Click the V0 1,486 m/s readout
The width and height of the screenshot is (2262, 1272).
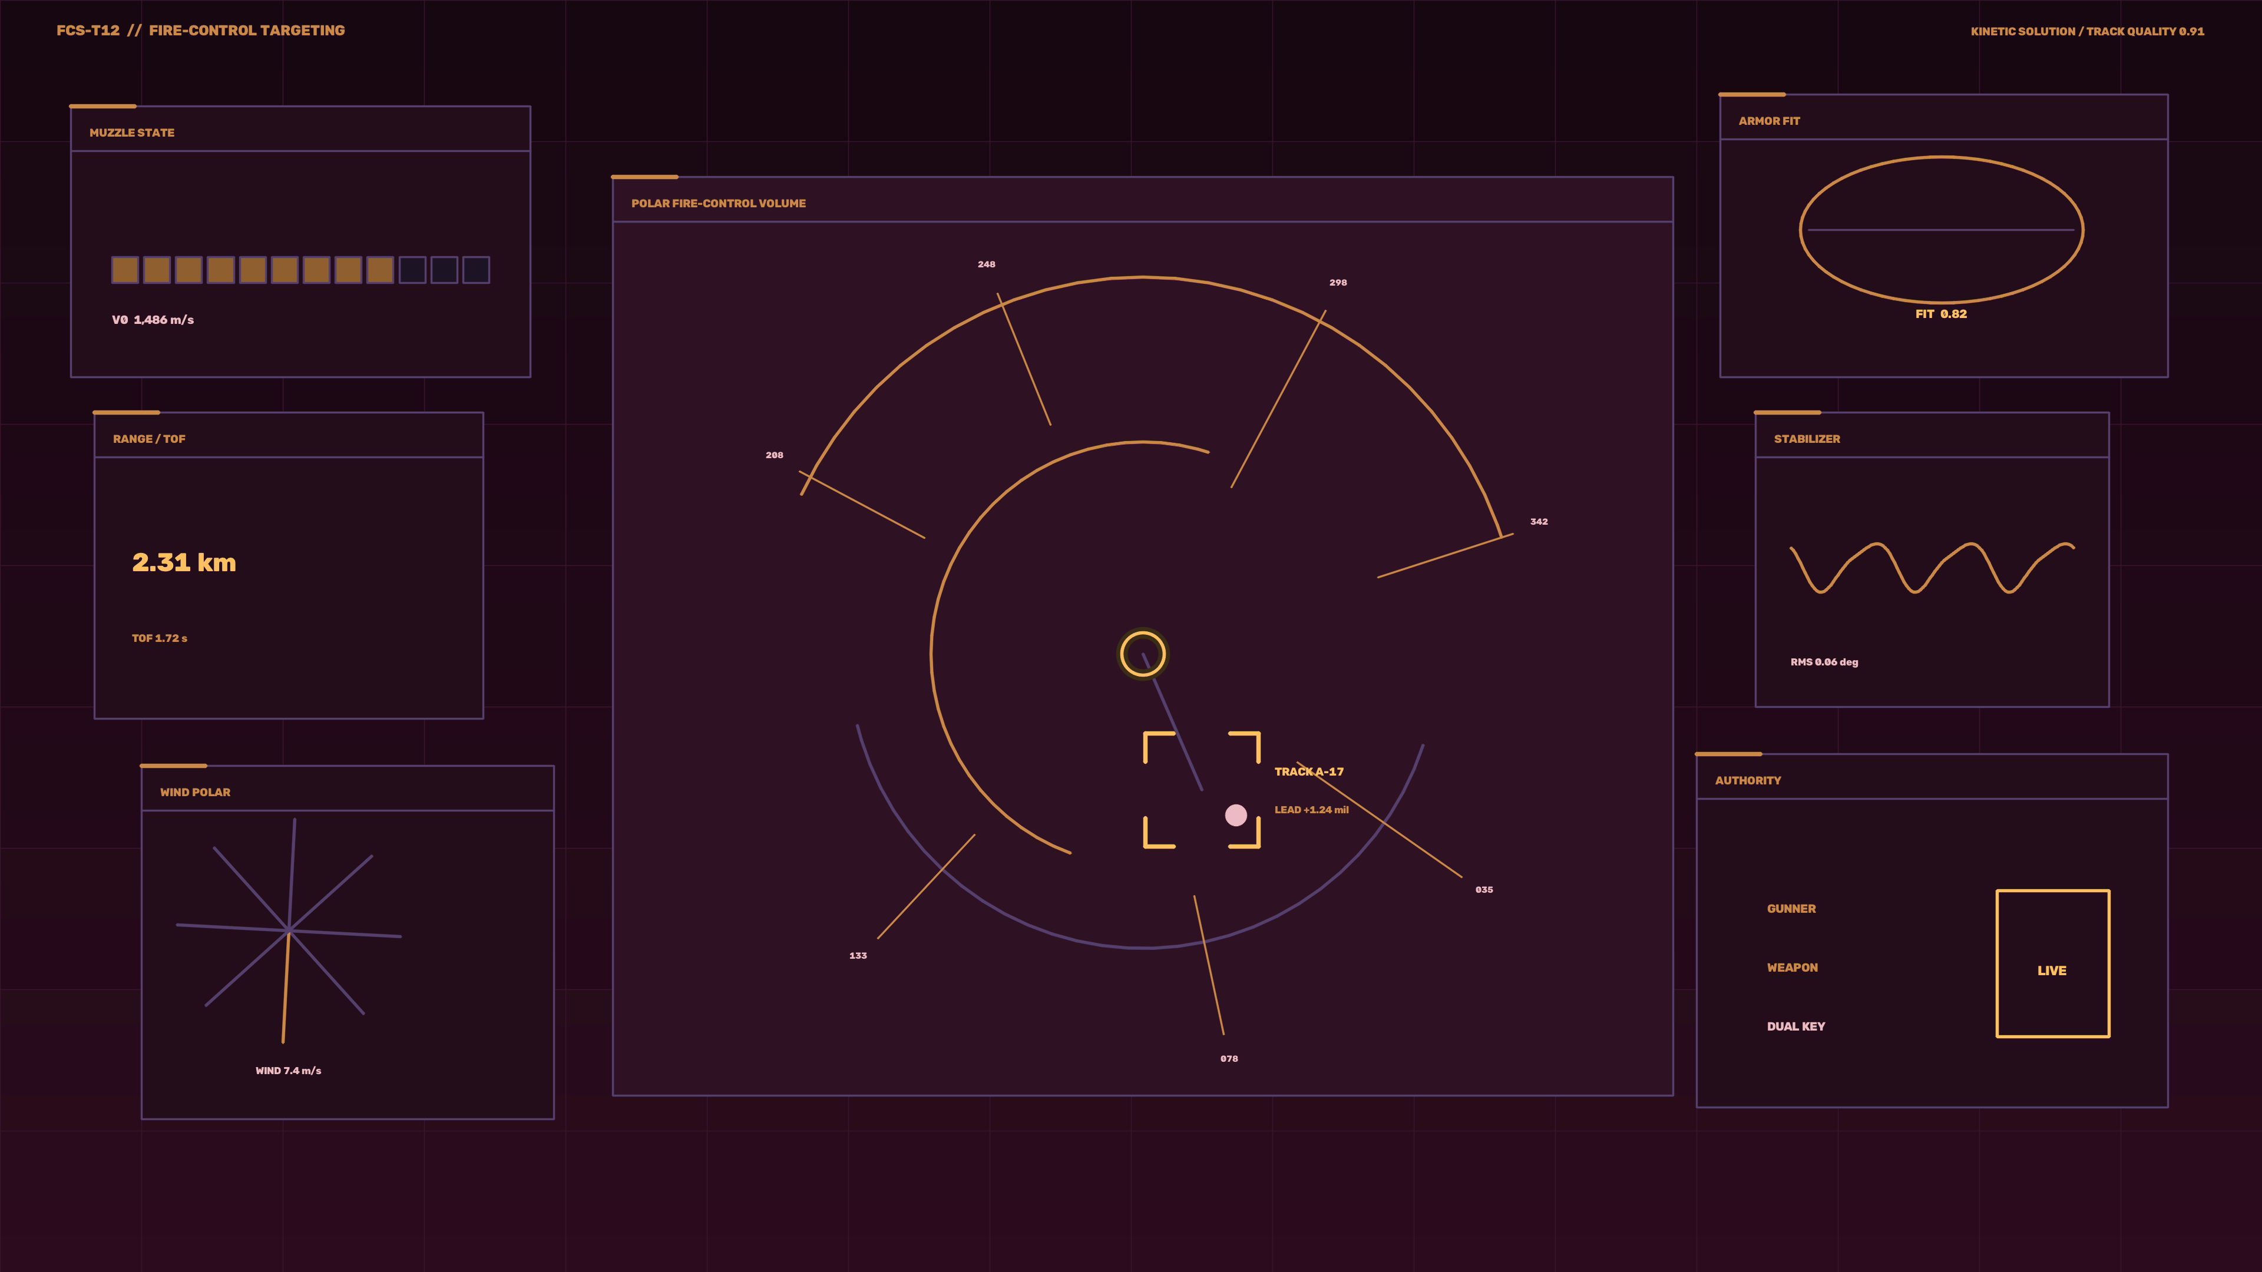tap(153, 320)
